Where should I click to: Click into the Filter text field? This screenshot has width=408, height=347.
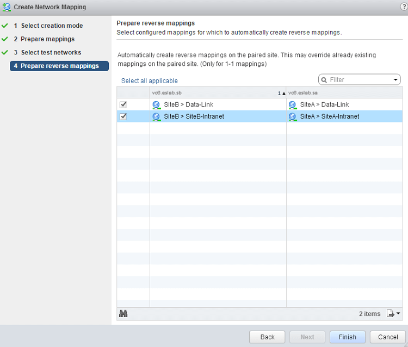click(359, 80)
